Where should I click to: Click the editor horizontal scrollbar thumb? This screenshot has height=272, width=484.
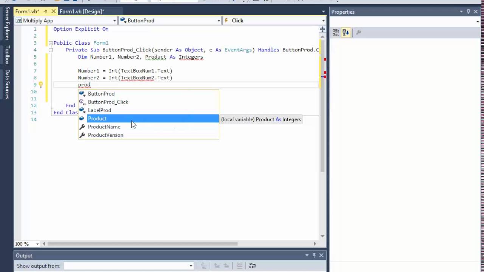pyautogui.click(x=143, y=244)
